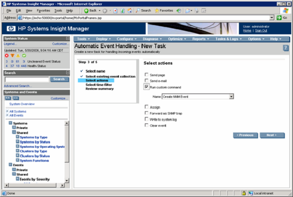Screen dimensions: 293x197
Task: Open the address bar dropdown arrow
Action: coord(272,18)
